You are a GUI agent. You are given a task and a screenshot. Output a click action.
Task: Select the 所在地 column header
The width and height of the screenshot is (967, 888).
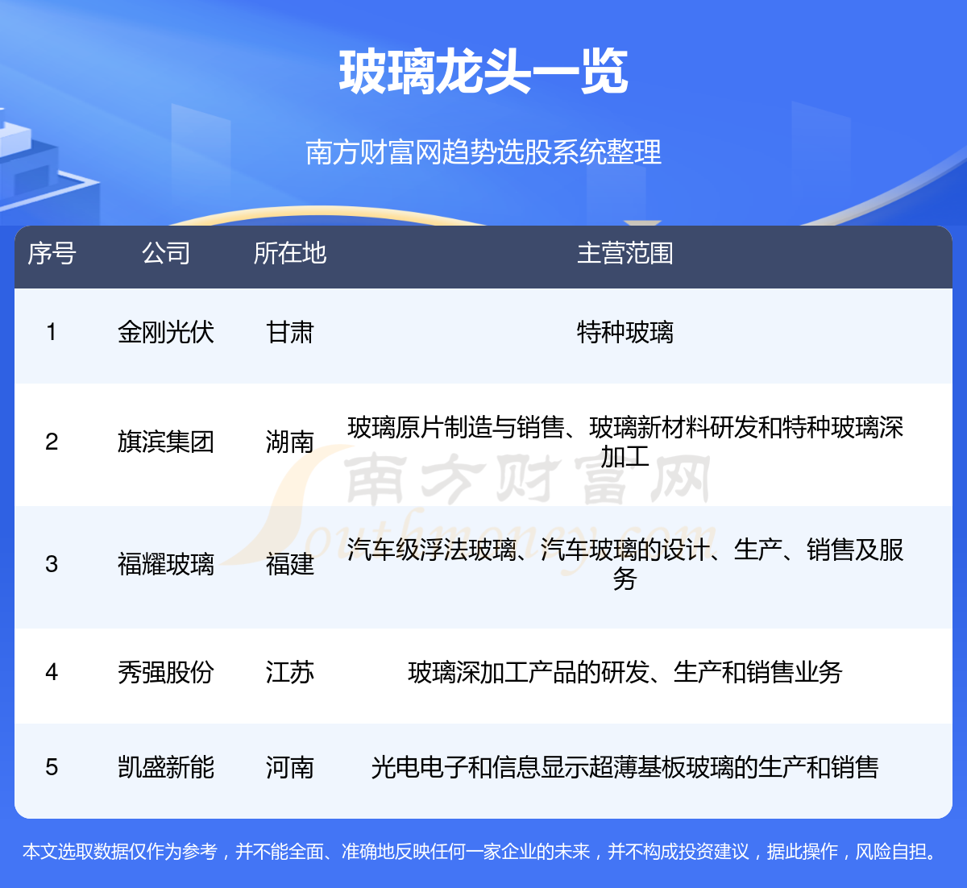(x=290, y=253)
